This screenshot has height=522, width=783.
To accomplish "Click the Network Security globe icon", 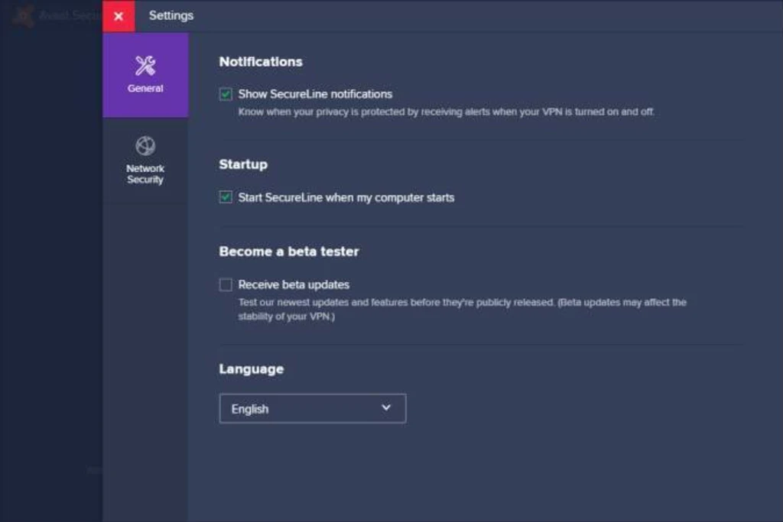I will click(x=145, y=145).
